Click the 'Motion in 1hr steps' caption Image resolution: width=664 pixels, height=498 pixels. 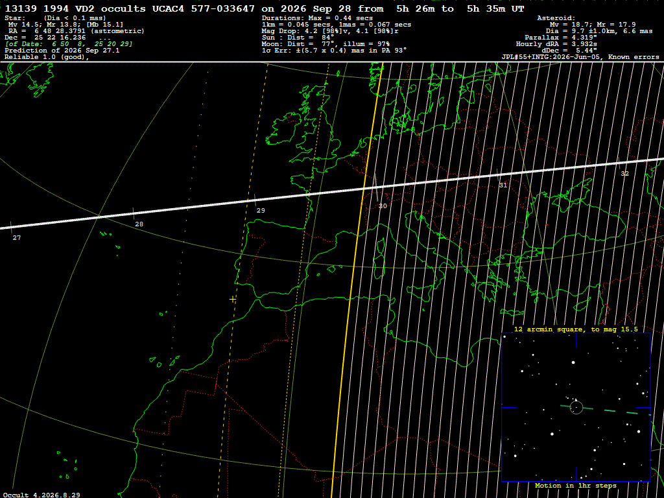(x=576, y=485)
